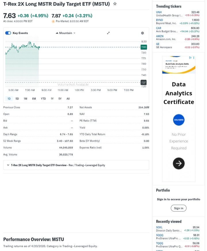Viewport: 207px width, 251px height.
Task: Open the BYND trending ticker link
Action: point(159,20)
